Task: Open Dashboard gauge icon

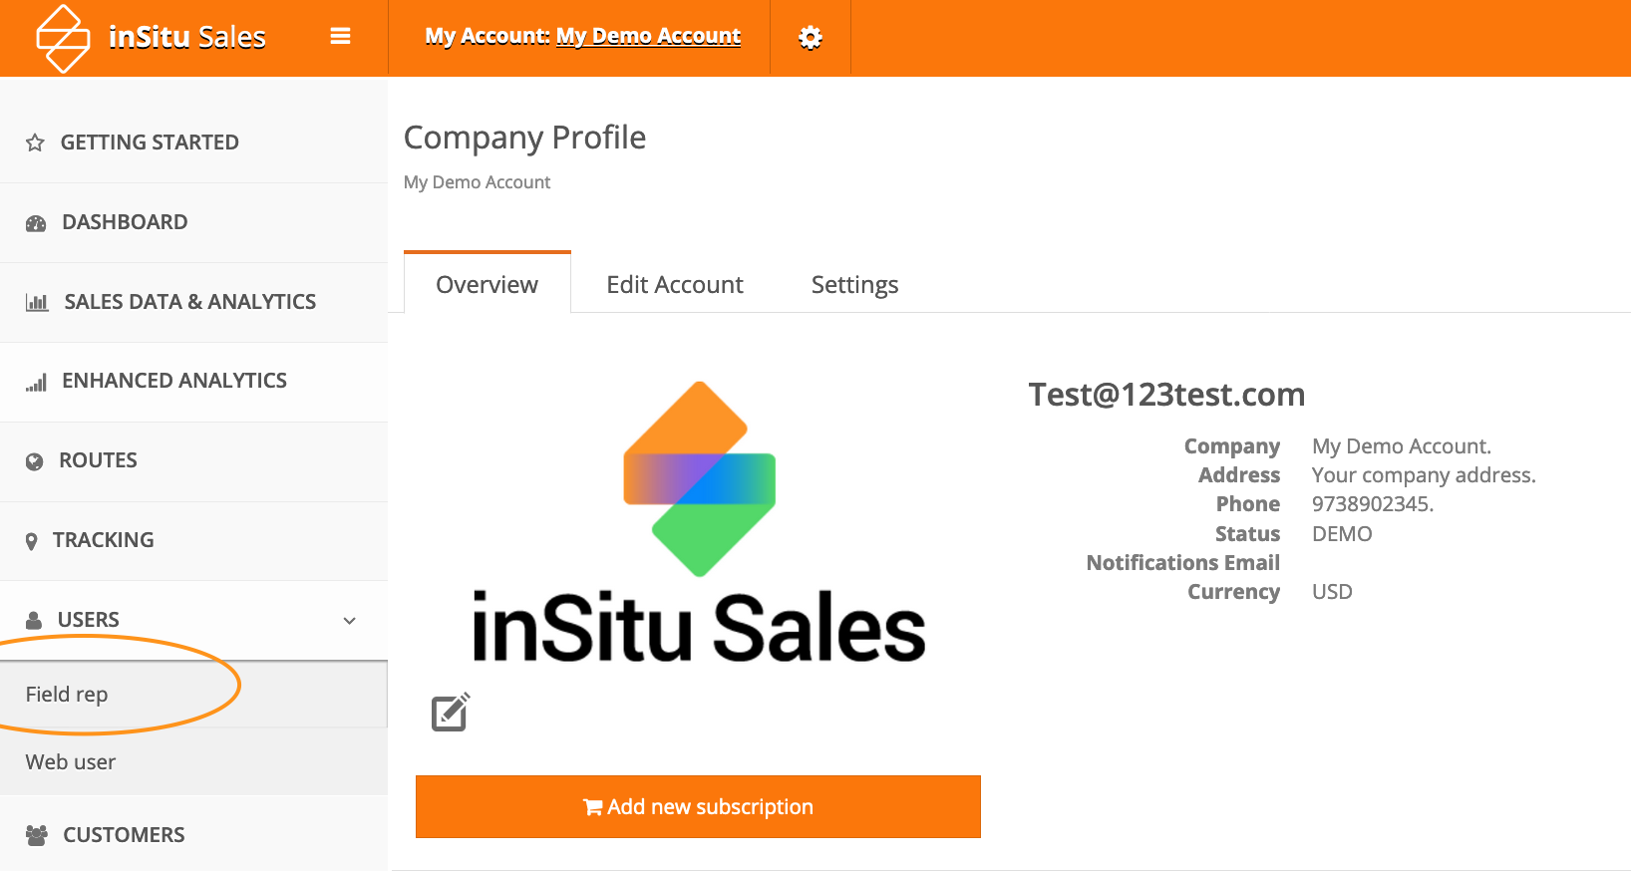Action: click(x=36, y=223)
